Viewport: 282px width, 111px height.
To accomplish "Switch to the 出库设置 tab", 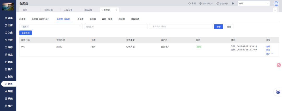I will point(88,10).
